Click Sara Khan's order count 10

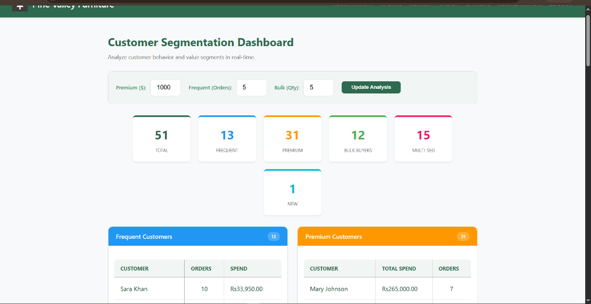204,290
